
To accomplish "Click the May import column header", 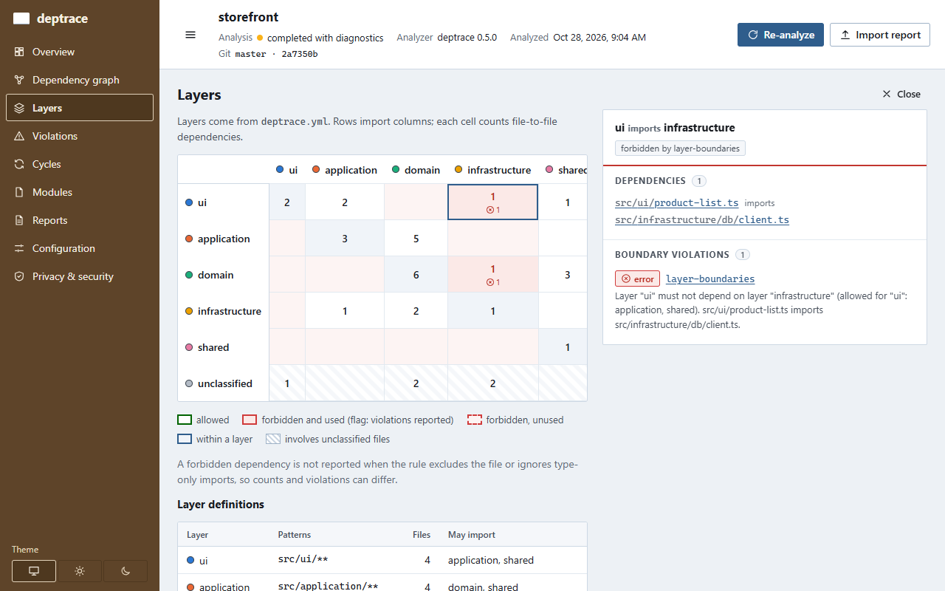I will [472, 534].
